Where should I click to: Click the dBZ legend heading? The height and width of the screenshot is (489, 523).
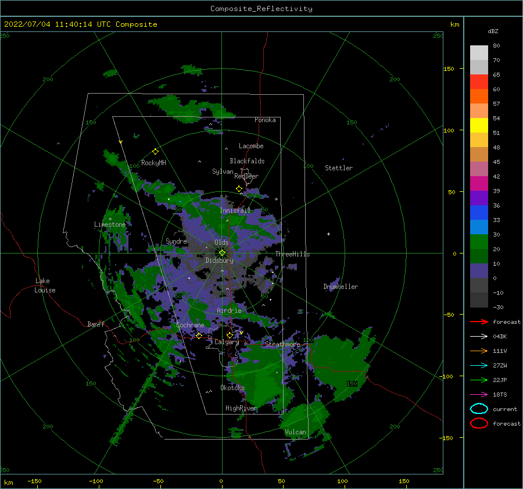point(493,31)
